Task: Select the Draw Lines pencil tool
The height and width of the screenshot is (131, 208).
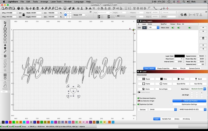Action: (5, 26)
